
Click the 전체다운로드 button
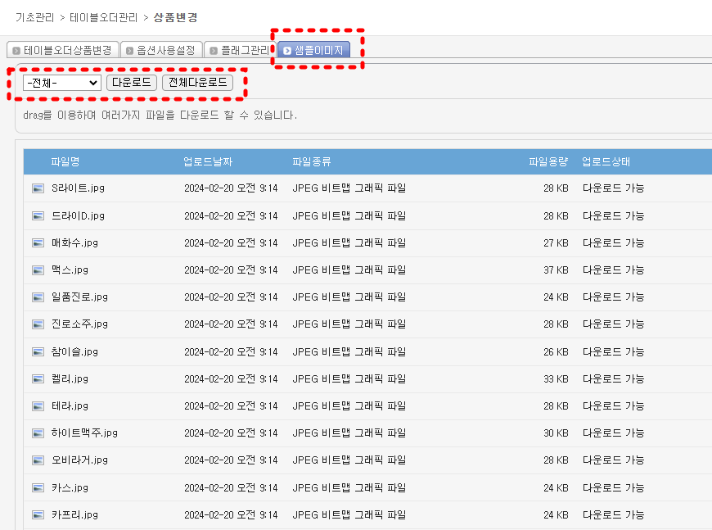(197, 83)
